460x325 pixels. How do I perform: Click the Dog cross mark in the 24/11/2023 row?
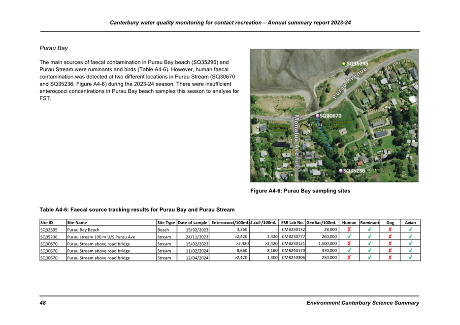pos(390,236)
